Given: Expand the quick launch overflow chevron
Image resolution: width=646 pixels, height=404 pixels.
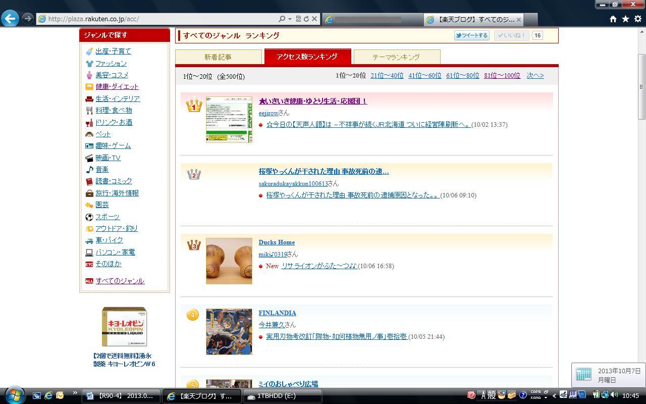Looking at the screenshot, I should coord(75,393).
